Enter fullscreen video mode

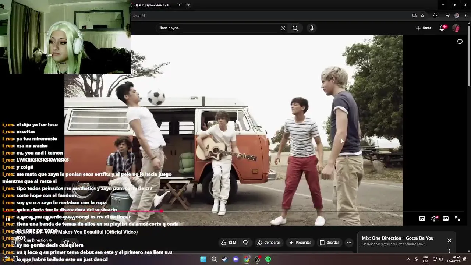(457, 219)
